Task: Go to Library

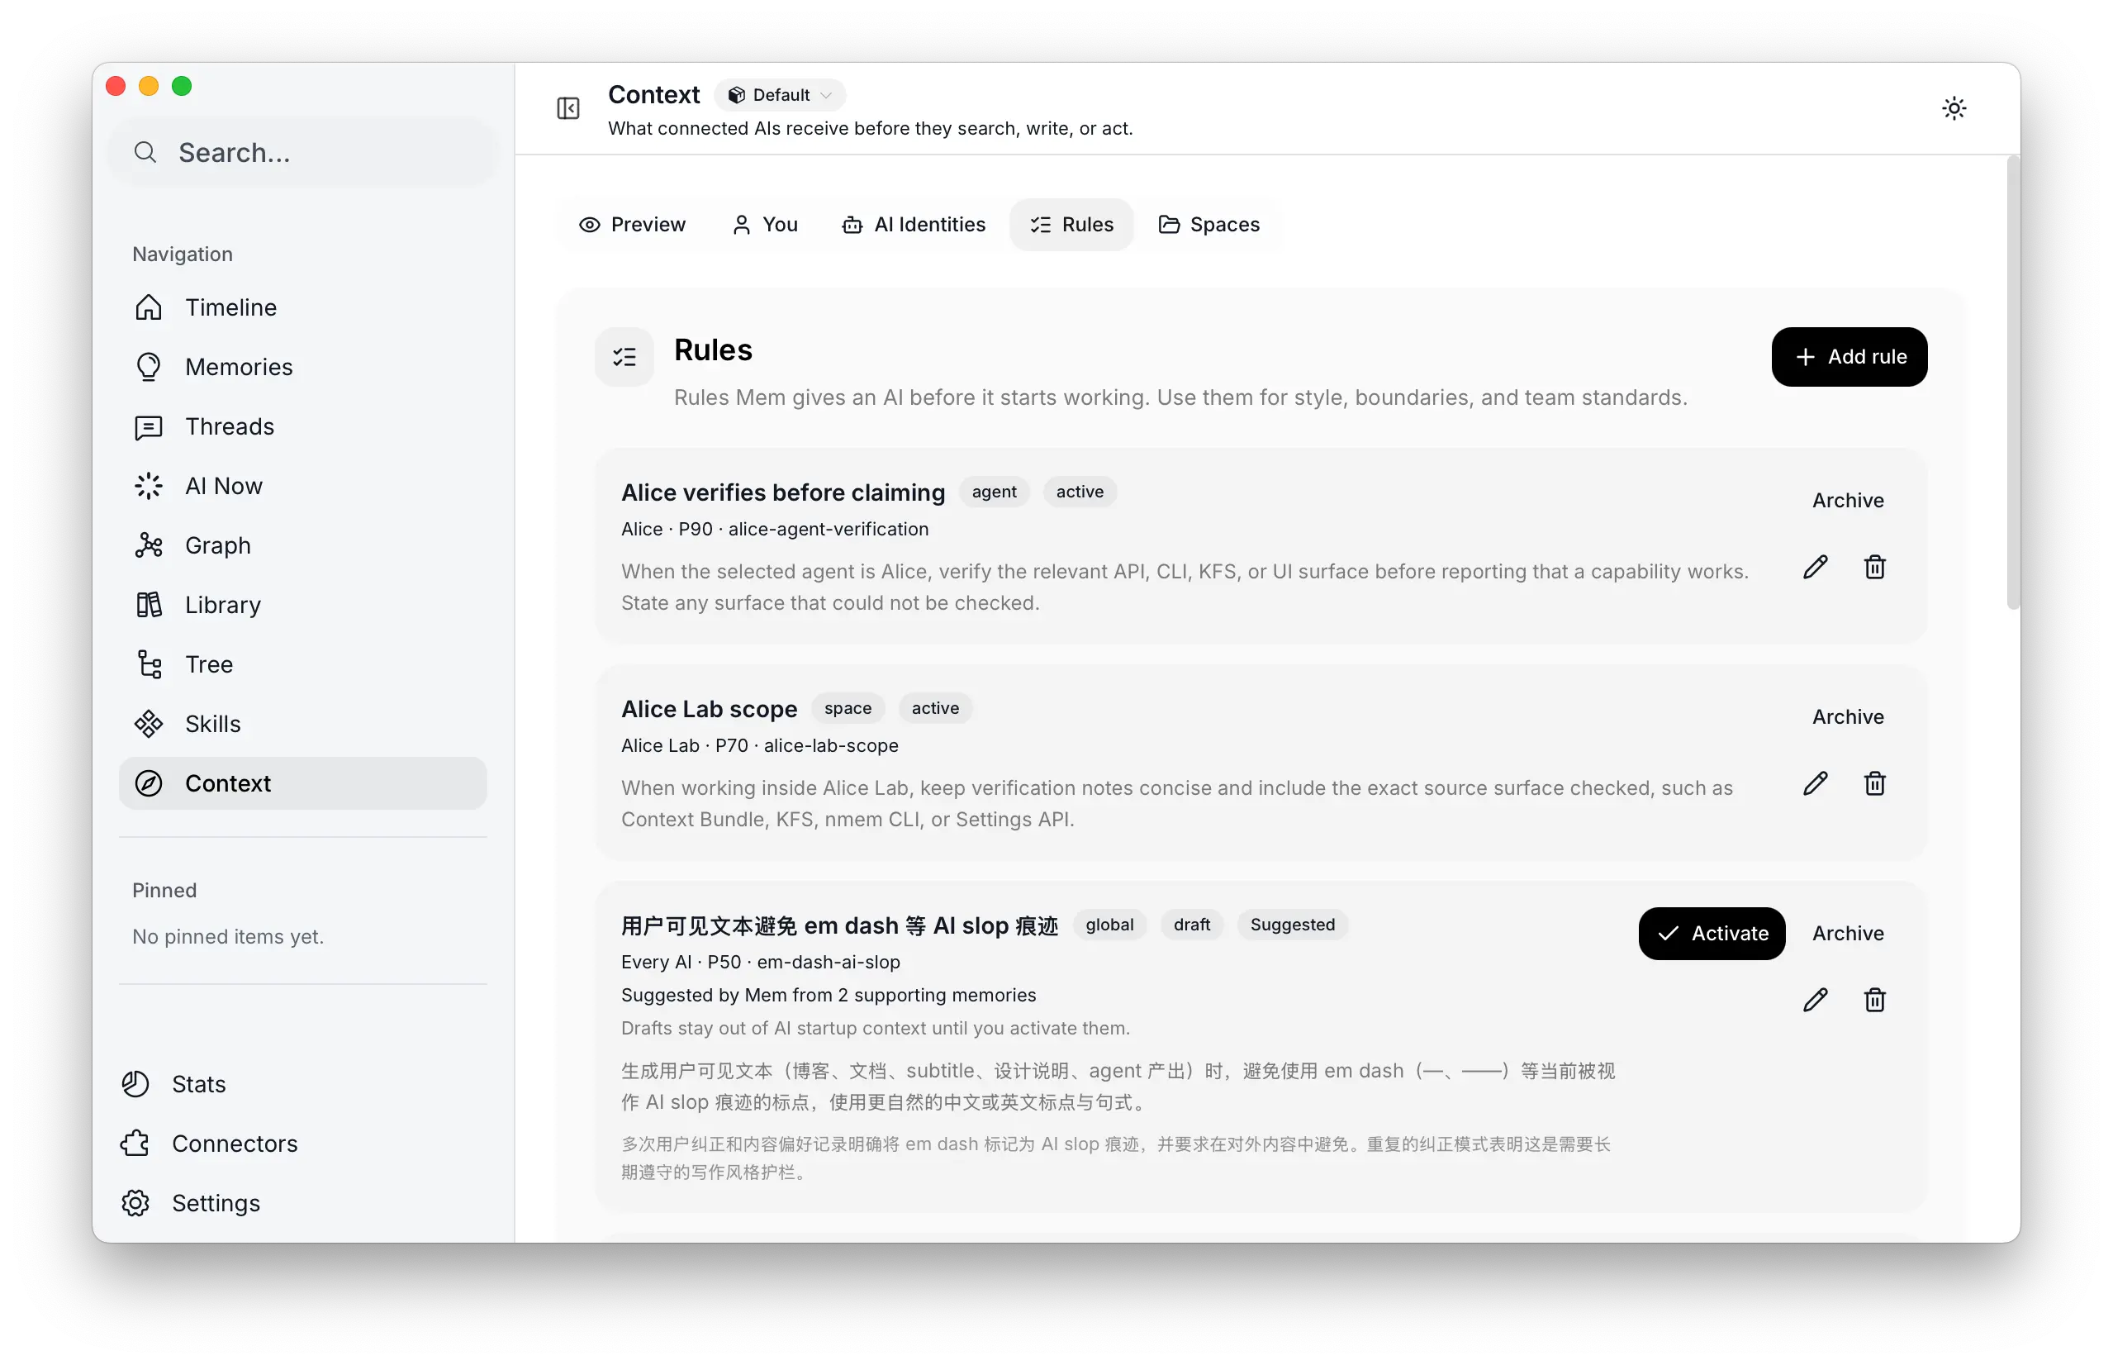Action: click(x=303, y=605)
